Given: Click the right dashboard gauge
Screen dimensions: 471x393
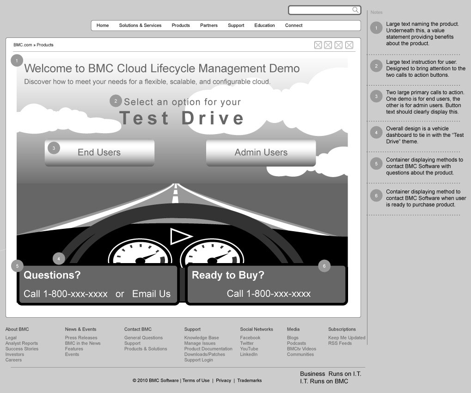Looking at the screenshot, I should 212,253.
